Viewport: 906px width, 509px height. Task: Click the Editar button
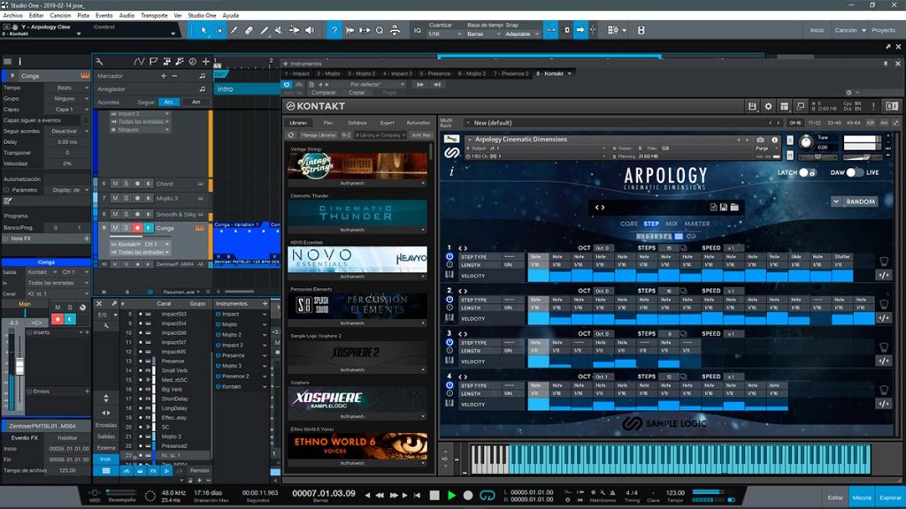835,498
